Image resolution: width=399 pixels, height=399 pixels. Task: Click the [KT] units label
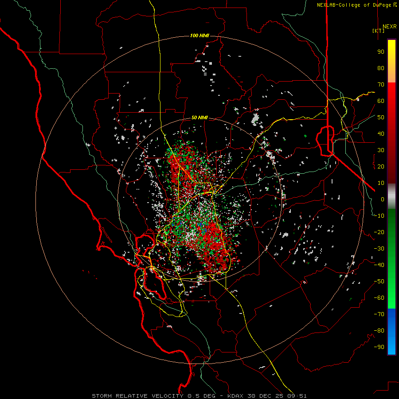pyautogui.click(x=379, y=31)
